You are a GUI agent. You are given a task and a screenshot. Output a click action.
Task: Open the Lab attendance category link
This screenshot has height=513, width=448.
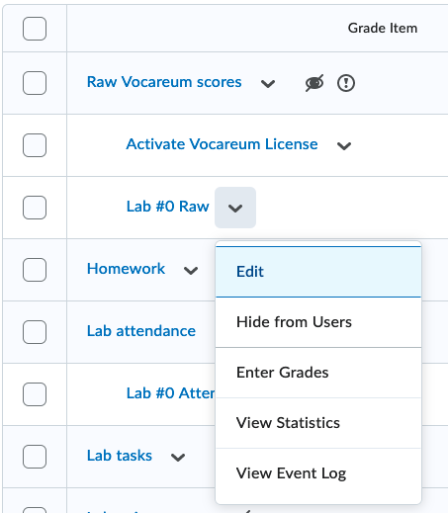141,331
